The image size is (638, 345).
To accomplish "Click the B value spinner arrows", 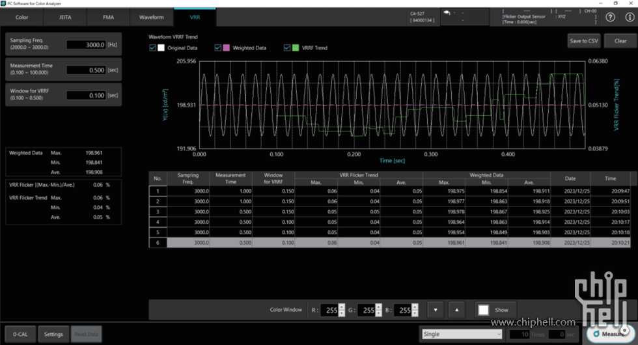I will [x=414, y=310].
